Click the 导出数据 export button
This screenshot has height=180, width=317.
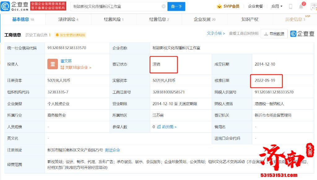[274, 34]
